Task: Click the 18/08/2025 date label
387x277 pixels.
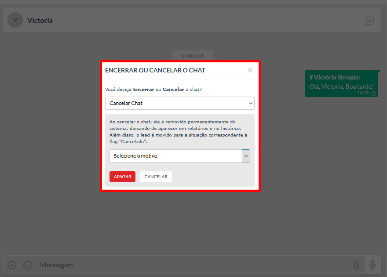Action: pos(192,56)
